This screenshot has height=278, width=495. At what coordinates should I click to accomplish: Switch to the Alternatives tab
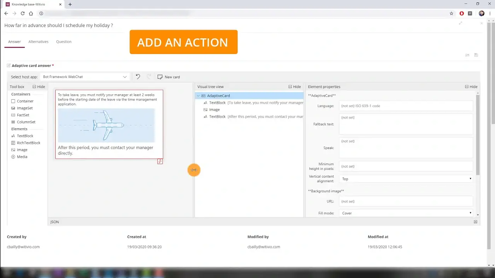coord(38,42)
